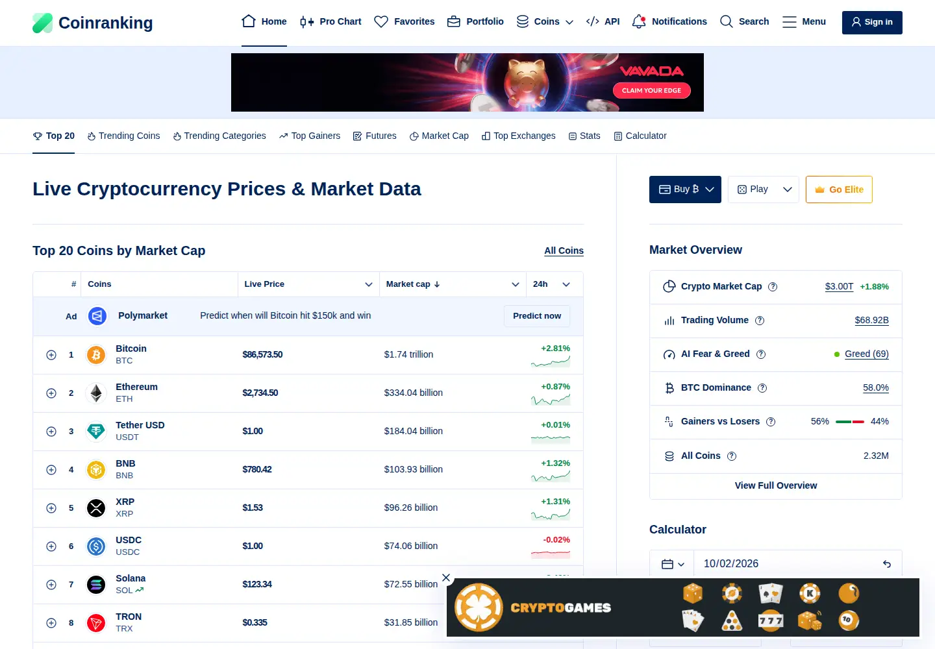Click the $3.00T market cap value
The width and height of the screenshot is (935, 649).
(x=839, y=287)
